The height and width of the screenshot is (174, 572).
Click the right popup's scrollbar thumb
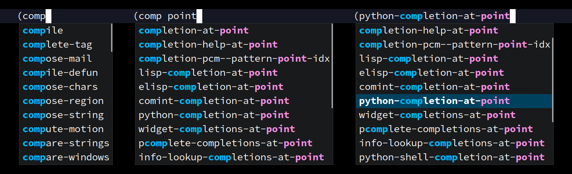click(553, 80)
